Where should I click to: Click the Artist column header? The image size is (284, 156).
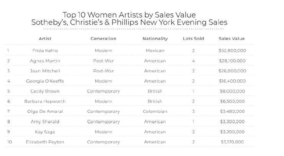point(45,39)
